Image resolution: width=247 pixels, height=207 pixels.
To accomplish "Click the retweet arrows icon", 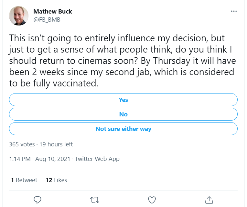I will click(x=95, y=200).
